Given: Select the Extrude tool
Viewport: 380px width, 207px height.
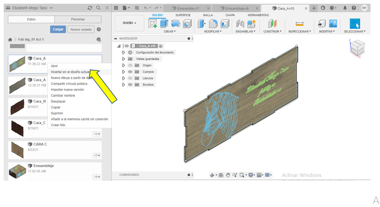Looking at the screenshot, I should (x=165, y=24).
